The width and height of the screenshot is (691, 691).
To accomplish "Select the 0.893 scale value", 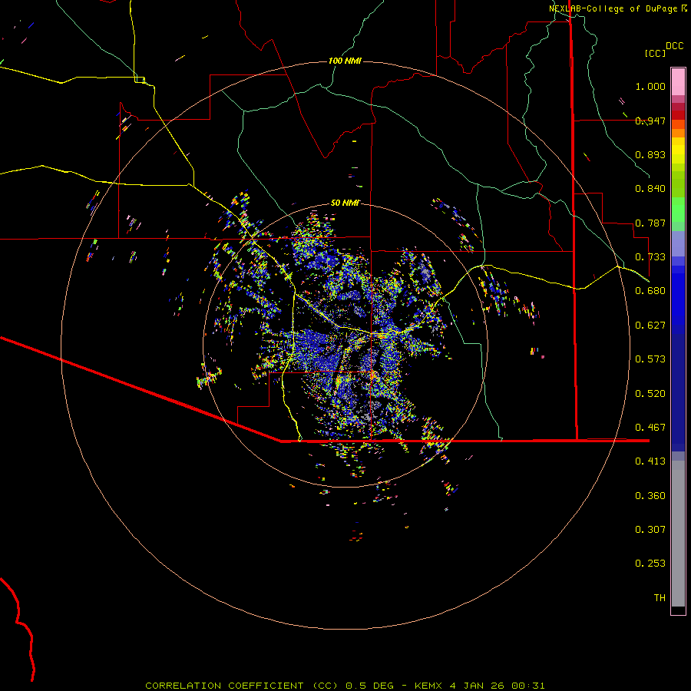I will pyautogui.click(x=650, y=154).
